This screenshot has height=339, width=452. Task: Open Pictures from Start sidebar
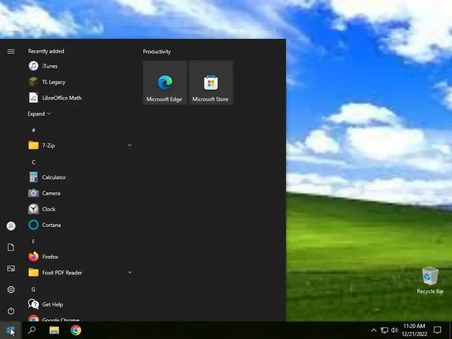[11, 268]
